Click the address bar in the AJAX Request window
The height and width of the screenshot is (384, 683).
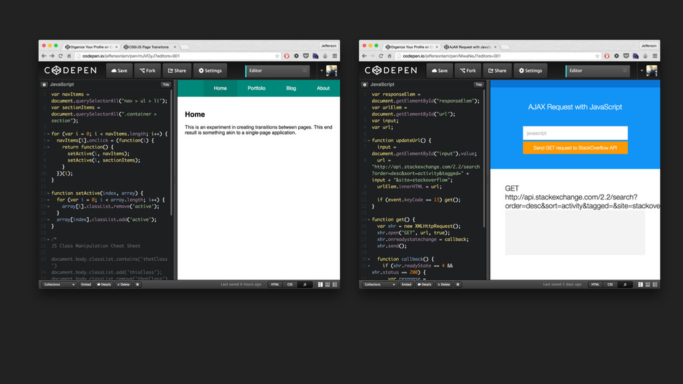tap(498, 56)
